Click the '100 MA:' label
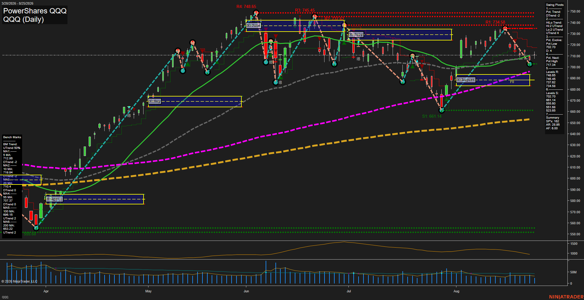Screen dimensions: 584x300 (9, 211)
